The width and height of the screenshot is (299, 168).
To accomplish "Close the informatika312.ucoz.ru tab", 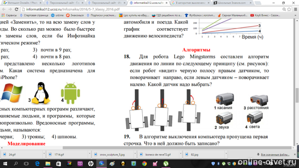I will pyautogui.click(x=166, y=3).
